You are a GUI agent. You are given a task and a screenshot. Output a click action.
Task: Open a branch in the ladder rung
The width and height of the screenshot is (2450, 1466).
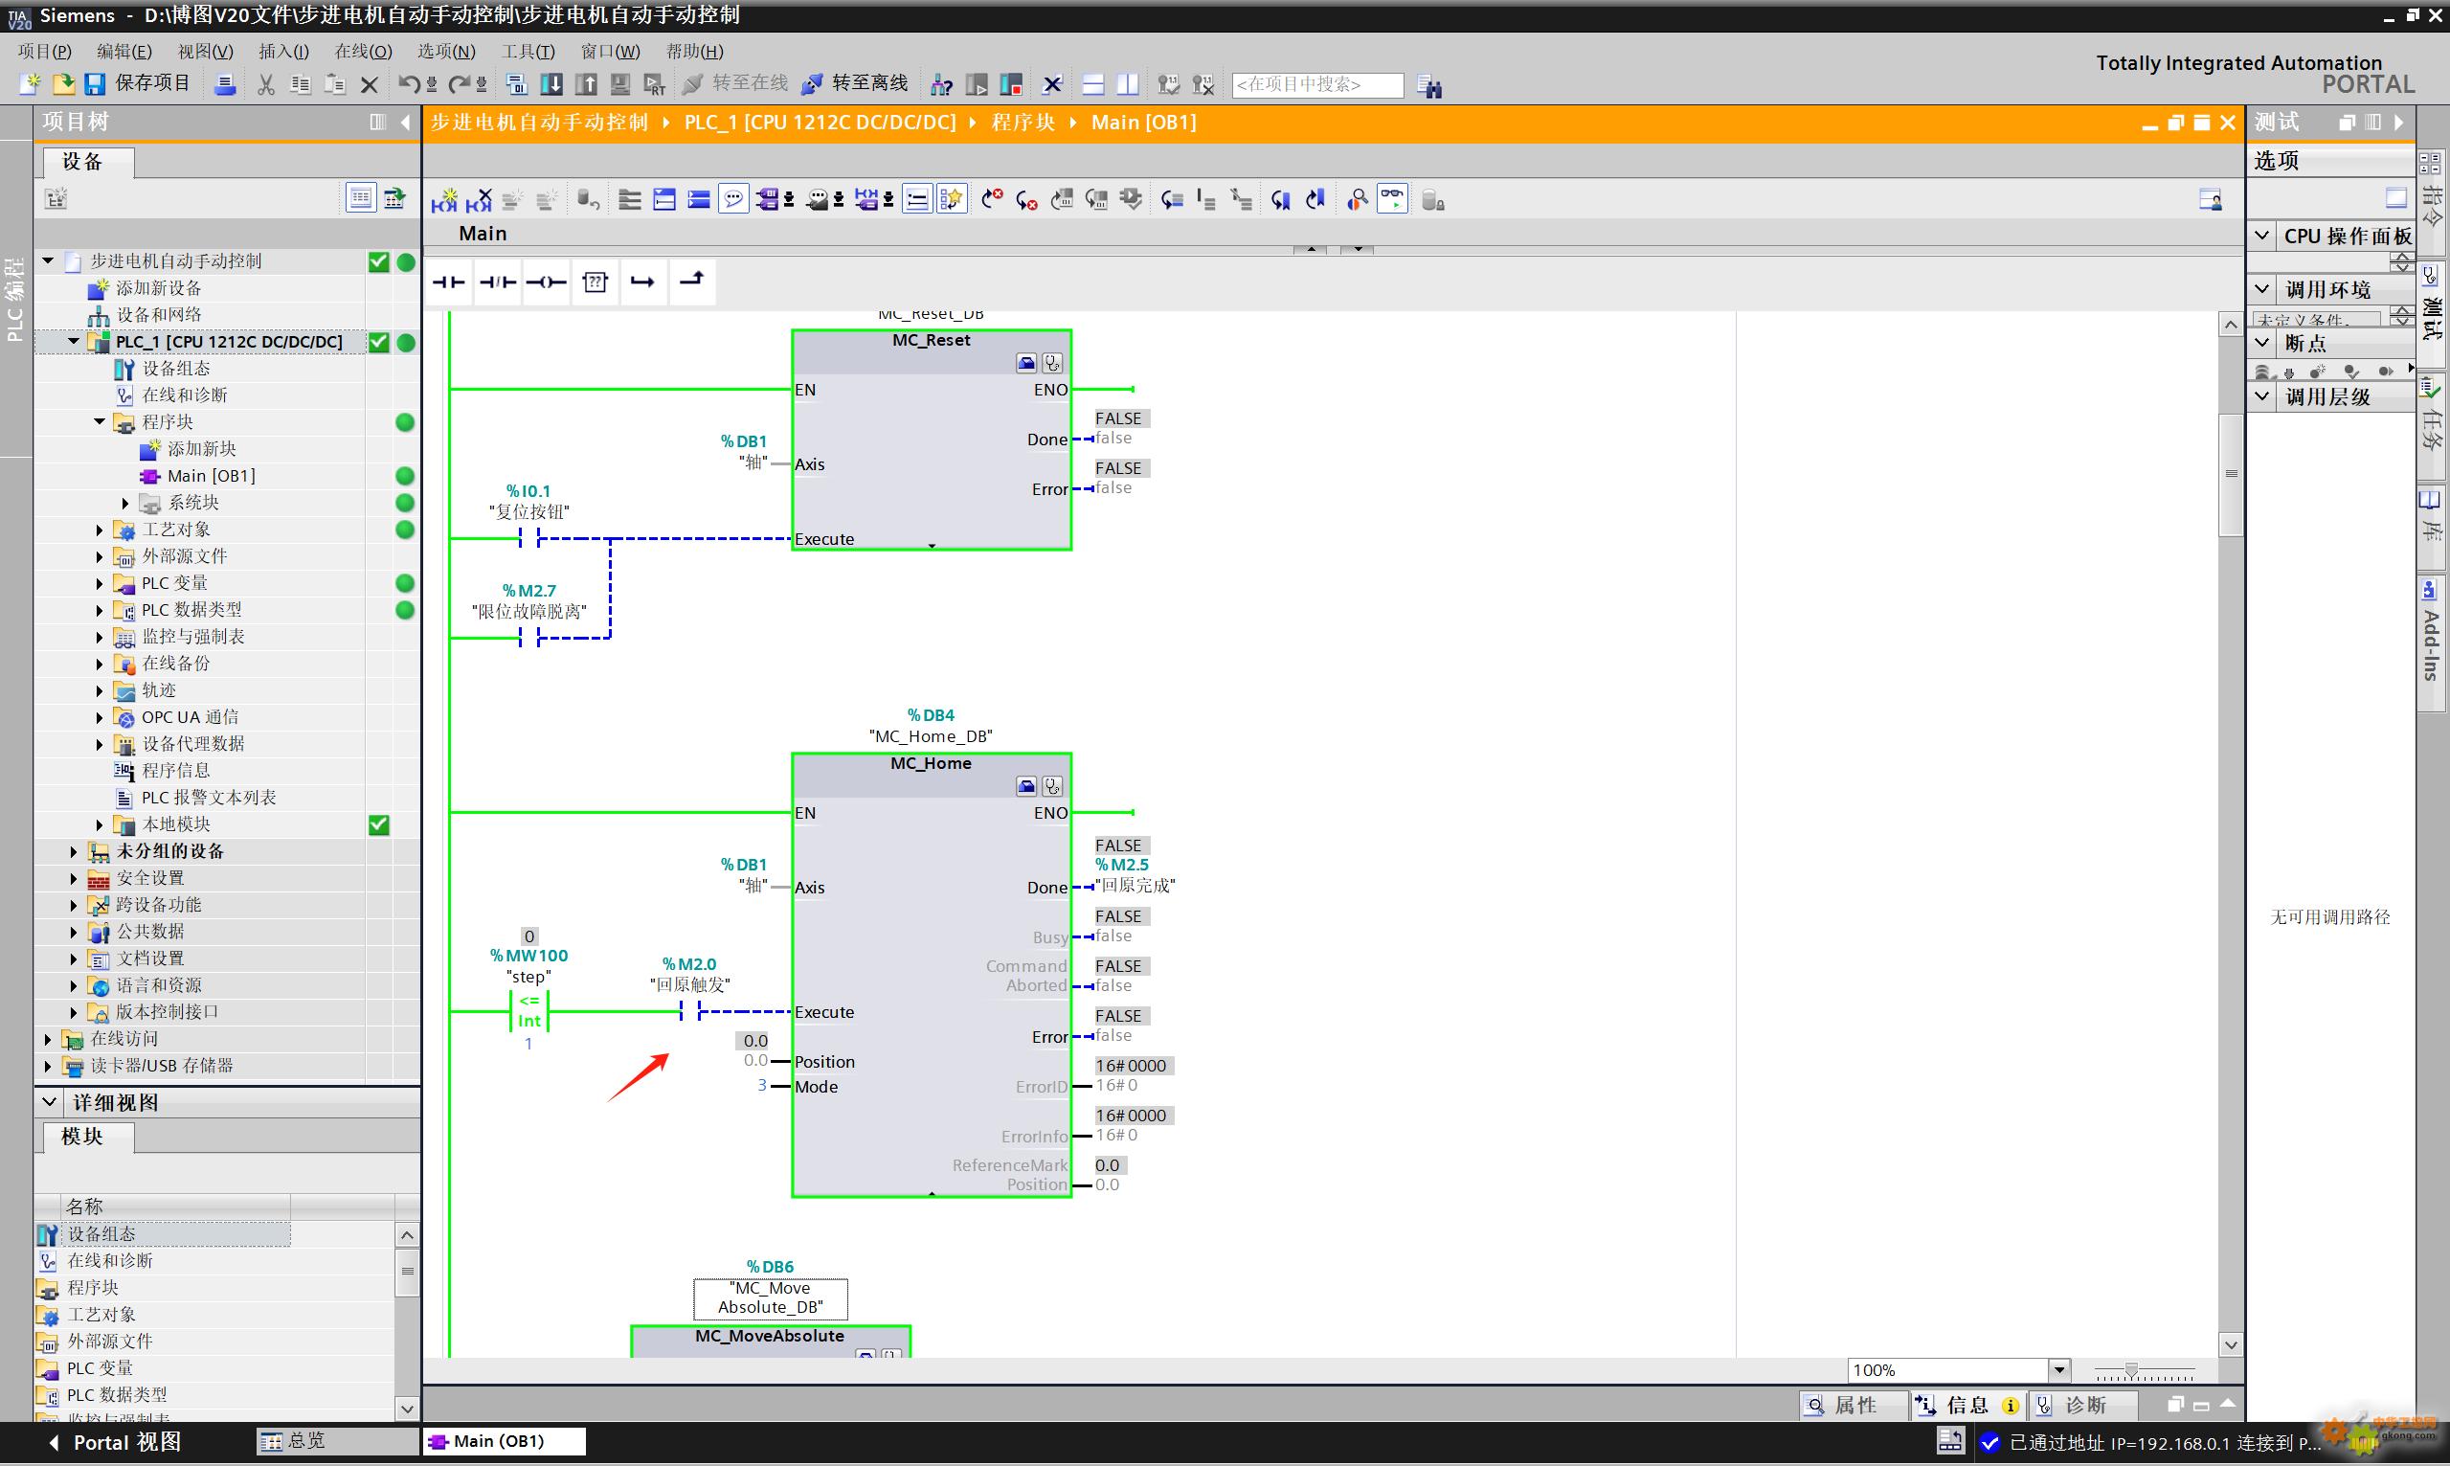(x=642, y=282)
